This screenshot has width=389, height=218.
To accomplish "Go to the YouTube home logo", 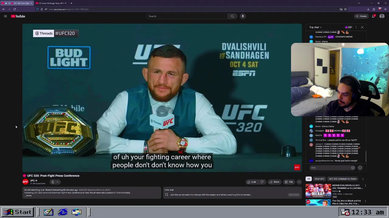I will point(18,16).
